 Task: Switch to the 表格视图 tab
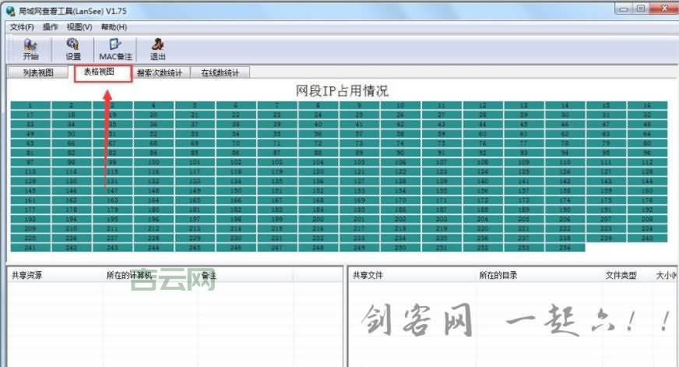click(x=99, y=72)
